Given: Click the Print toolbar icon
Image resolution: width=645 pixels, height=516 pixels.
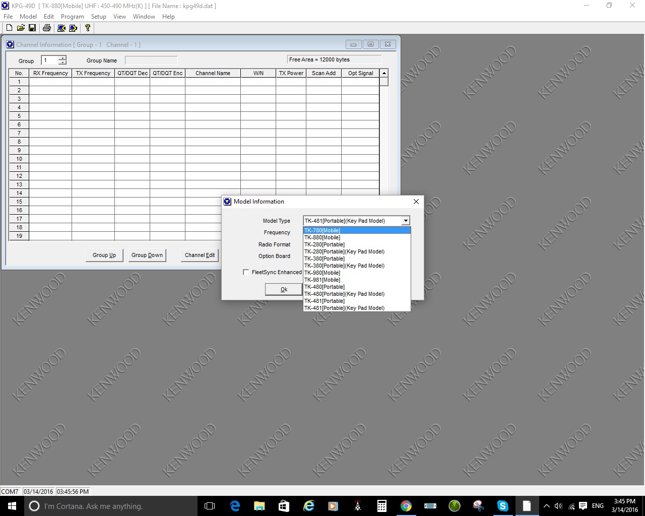Looking at the screenshot, I should click(x=47, y=28).
